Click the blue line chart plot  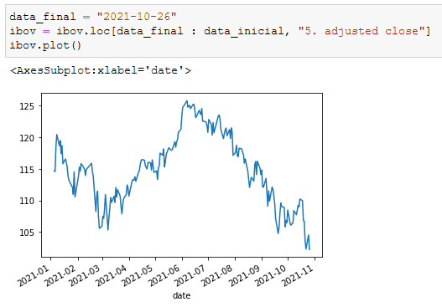(182, 175)
